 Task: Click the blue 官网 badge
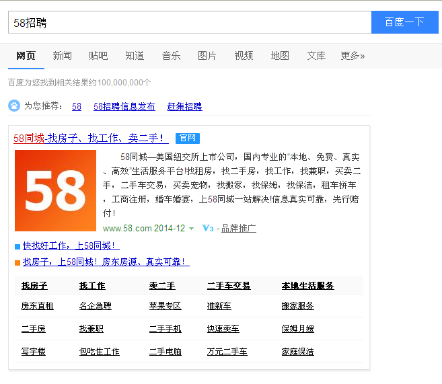(187, 138)
